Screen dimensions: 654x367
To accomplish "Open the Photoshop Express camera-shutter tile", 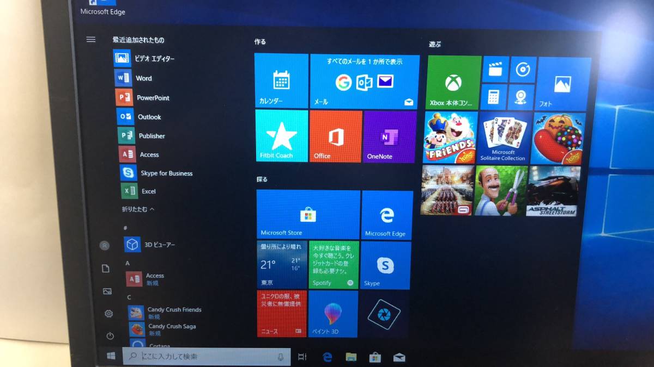I will point(384,314).
